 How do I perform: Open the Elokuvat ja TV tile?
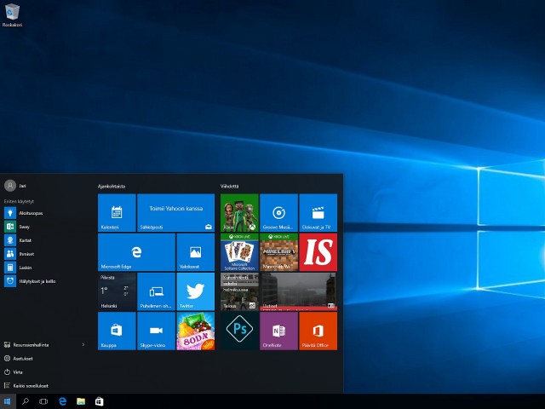pos(318,213)
